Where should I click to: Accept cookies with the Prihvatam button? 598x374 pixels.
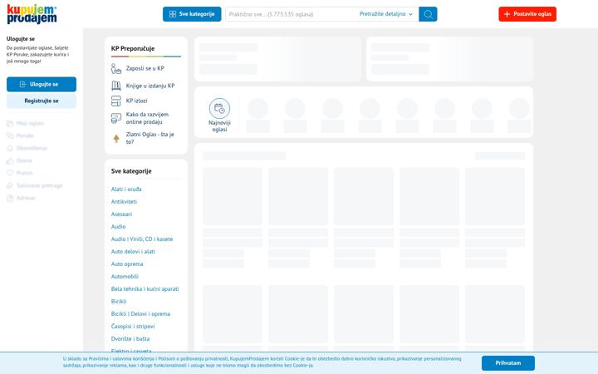point(508,363)
